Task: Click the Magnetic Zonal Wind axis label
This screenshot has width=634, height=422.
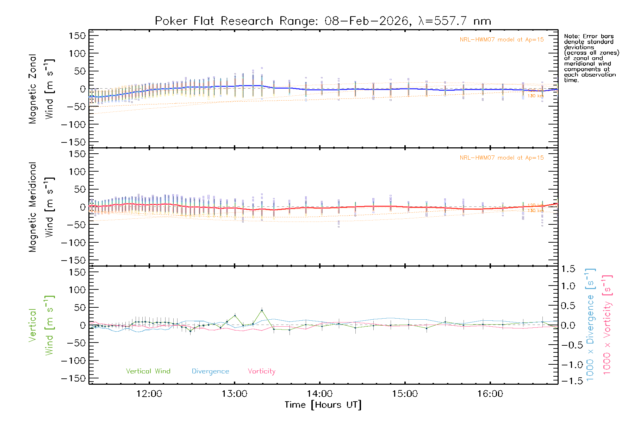Action: pos(41,89)
